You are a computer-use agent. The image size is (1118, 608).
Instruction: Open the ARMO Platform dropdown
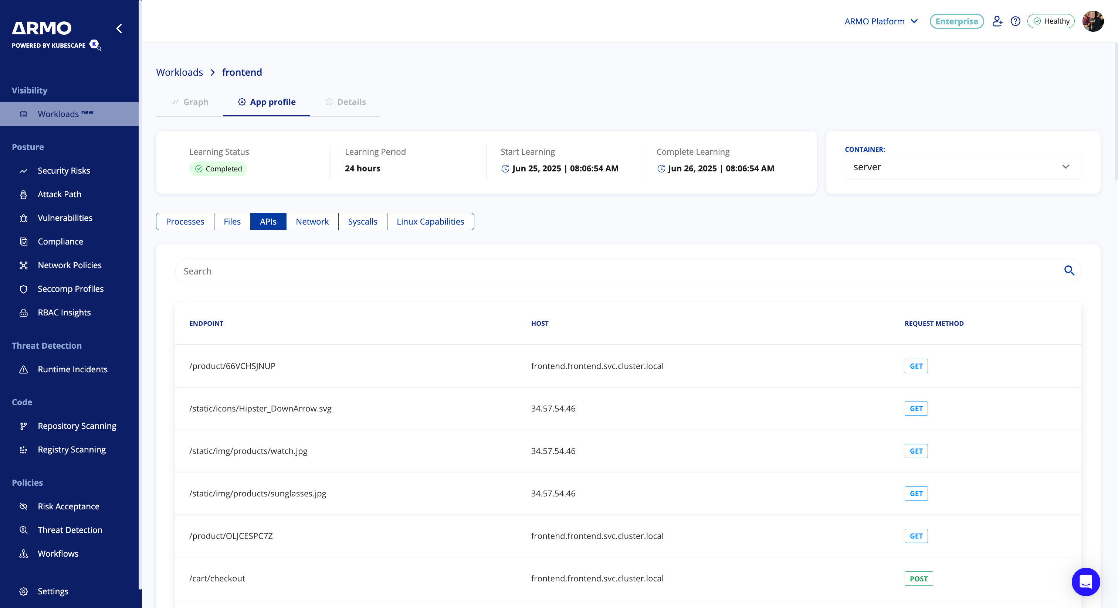pyautogui.click(x=881, y=21)
